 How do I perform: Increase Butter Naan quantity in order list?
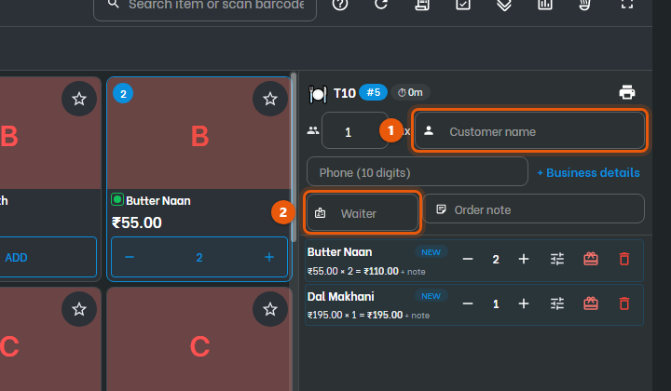pyautogui.click(x=524, y=259)
